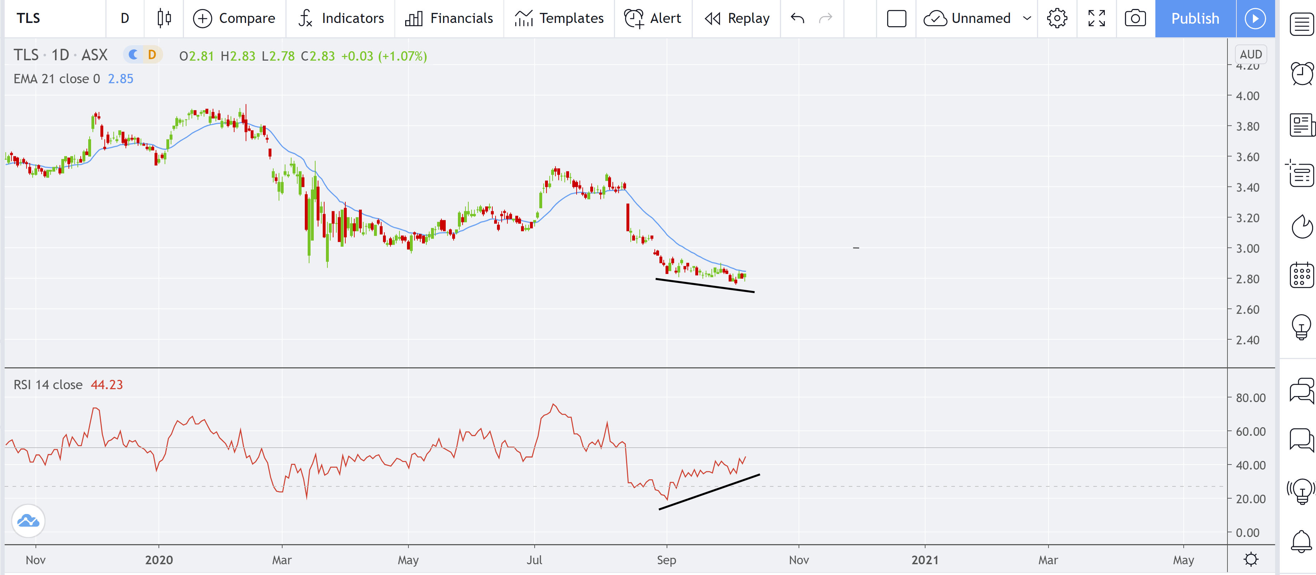Enter fullscreen mode
The image size is (1316, 575).
pos(1096,18)
